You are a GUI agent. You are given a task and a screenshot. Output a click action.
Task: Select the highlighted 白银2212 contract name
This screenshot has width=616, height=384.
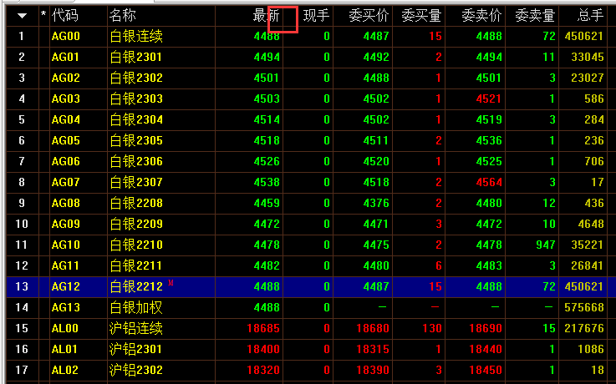136,286
